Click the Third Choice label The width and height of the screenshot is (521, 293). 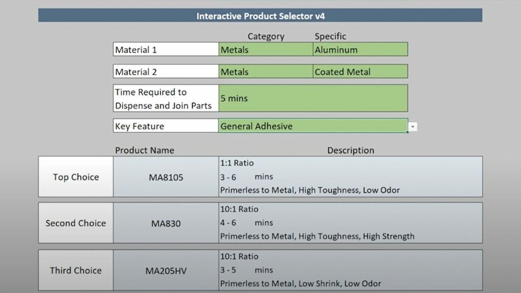click(x=75, y=270)
